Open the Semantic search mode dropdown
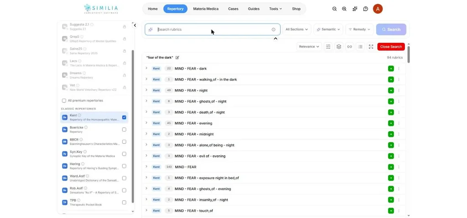Viewport: 467px width, 218px height. coord(328,30)
